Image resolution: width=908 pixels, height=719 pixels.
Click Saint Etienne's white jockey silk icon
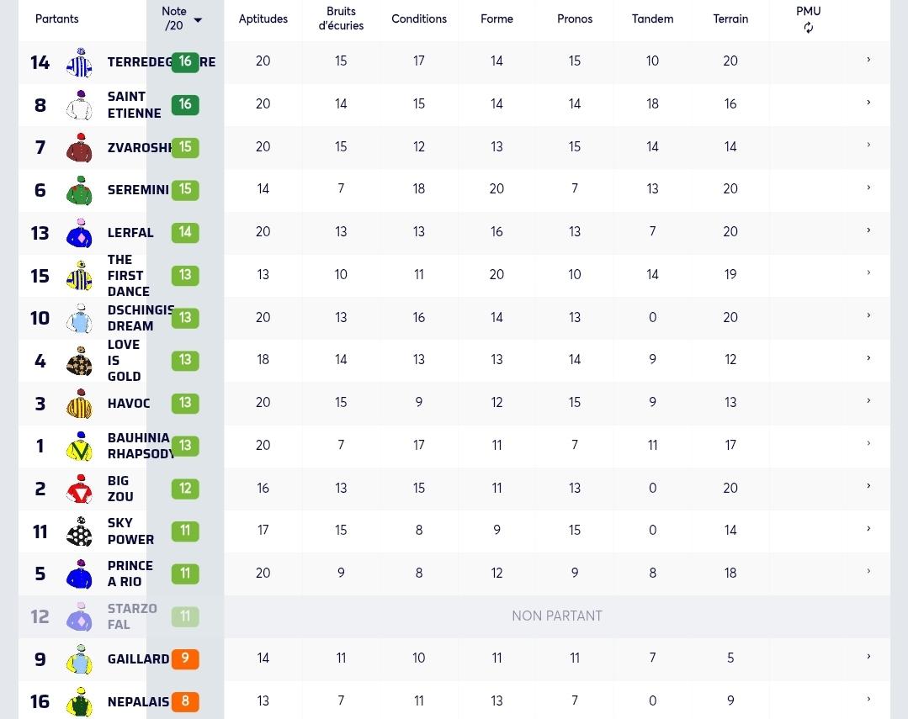coord(79,105)
